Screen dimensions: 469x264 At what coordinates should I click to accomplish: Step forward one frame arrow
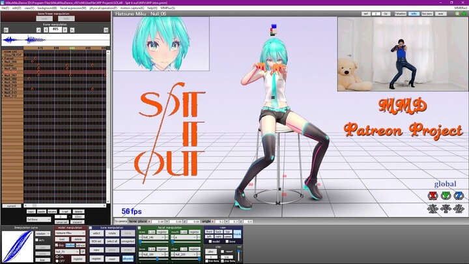click(65, 30)
